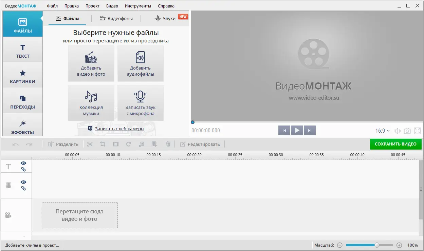Viewport: 424px width, 251px height.
Task: Open the Правка menu
Action: tap(71, 6)
